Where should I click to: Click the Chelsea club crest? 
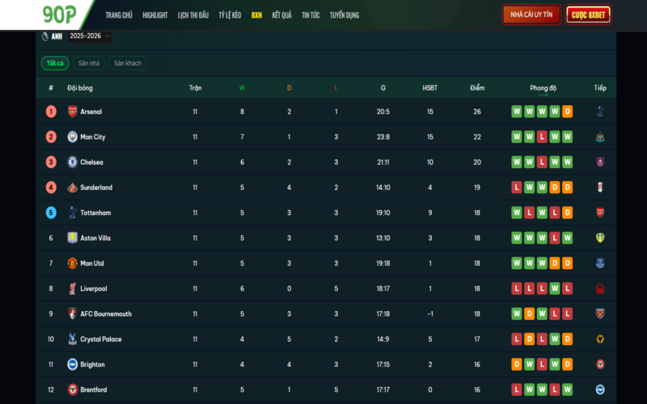[x=73, y=162]
